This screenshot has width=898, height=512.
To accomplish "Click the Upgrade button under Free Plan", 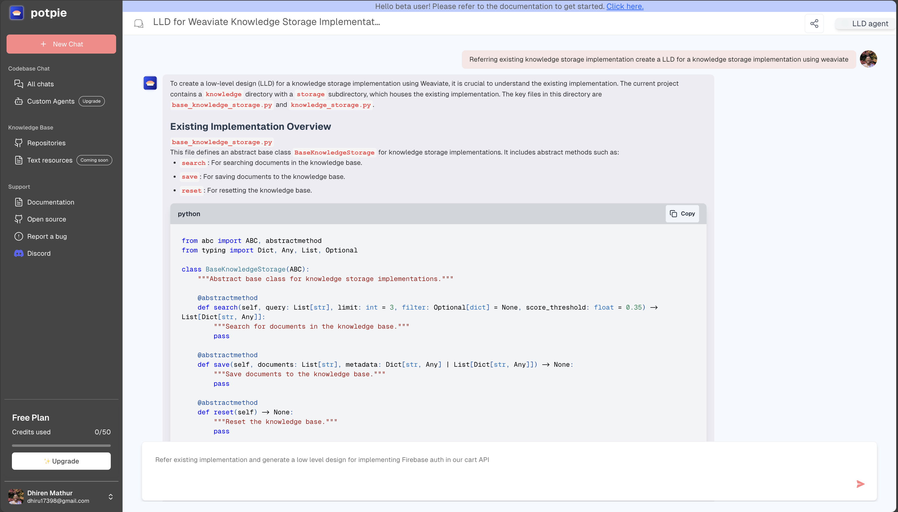I will coord(61,461).
